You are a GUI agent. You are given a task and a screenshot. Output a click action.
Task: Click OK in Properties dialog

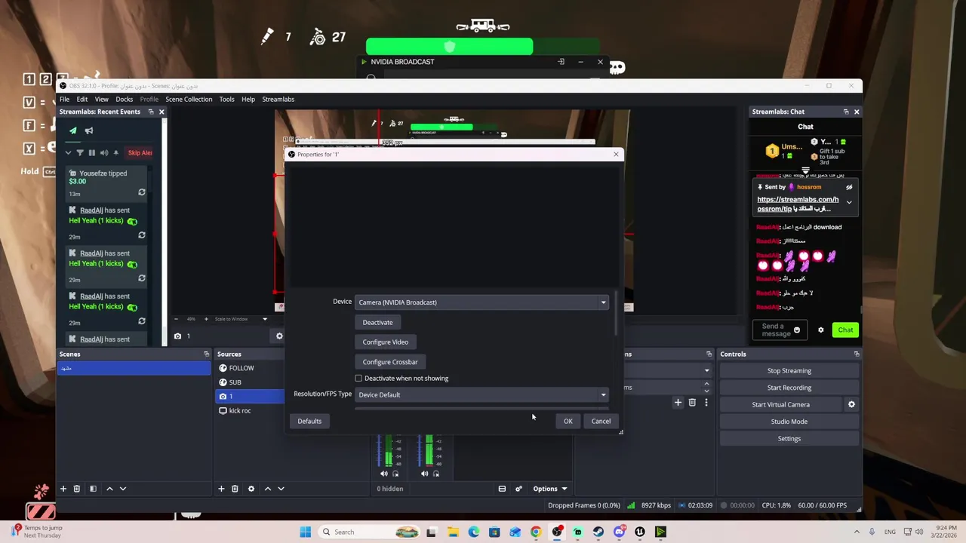(568, 422)
